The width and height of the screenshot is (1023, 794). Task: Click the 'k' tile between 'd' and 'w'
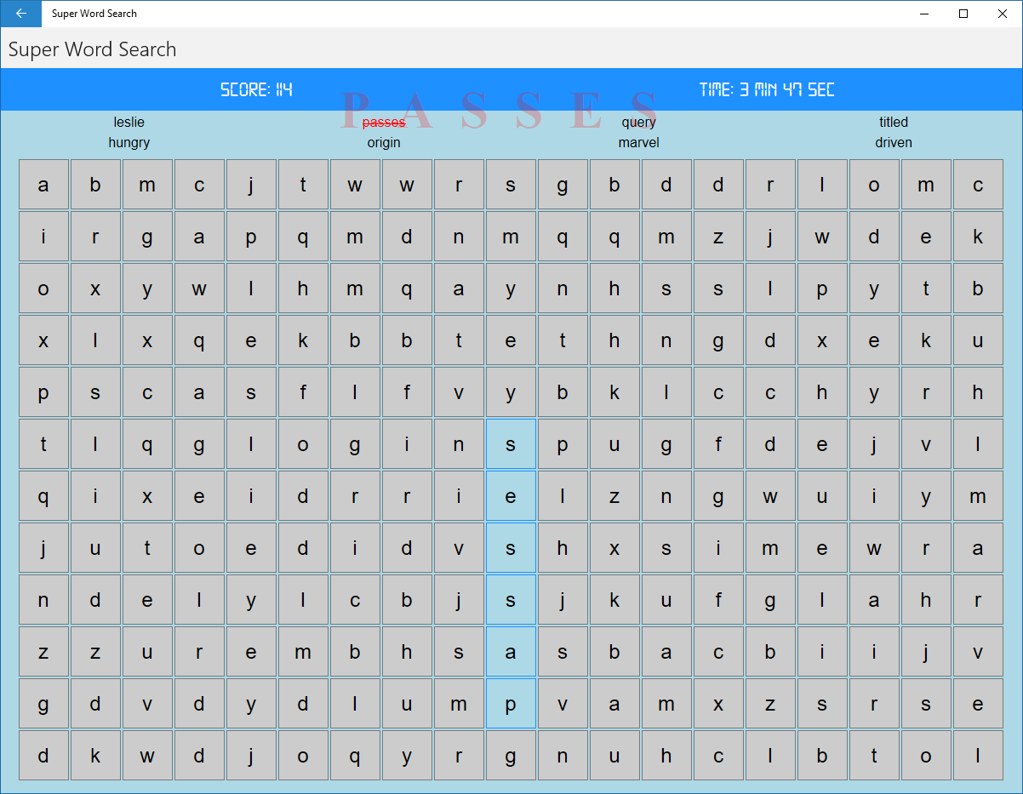point(95,756)
